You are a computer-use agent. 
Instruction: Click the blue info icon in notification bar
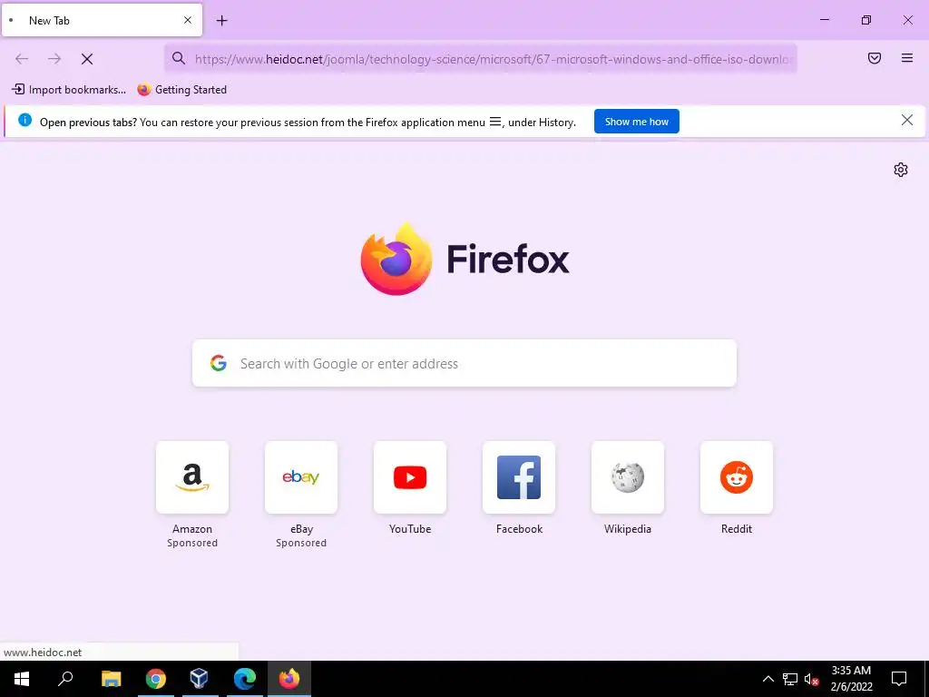pyautogui.click(x=24, y=121)
